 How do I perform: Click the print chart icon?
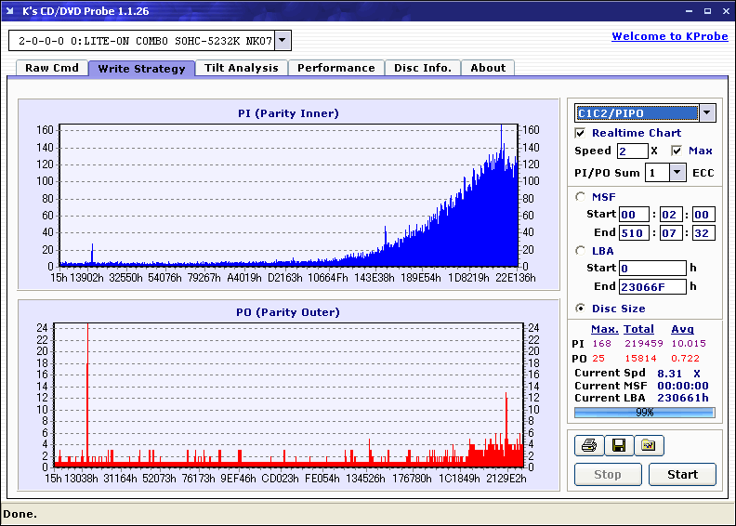click(589, 445)
